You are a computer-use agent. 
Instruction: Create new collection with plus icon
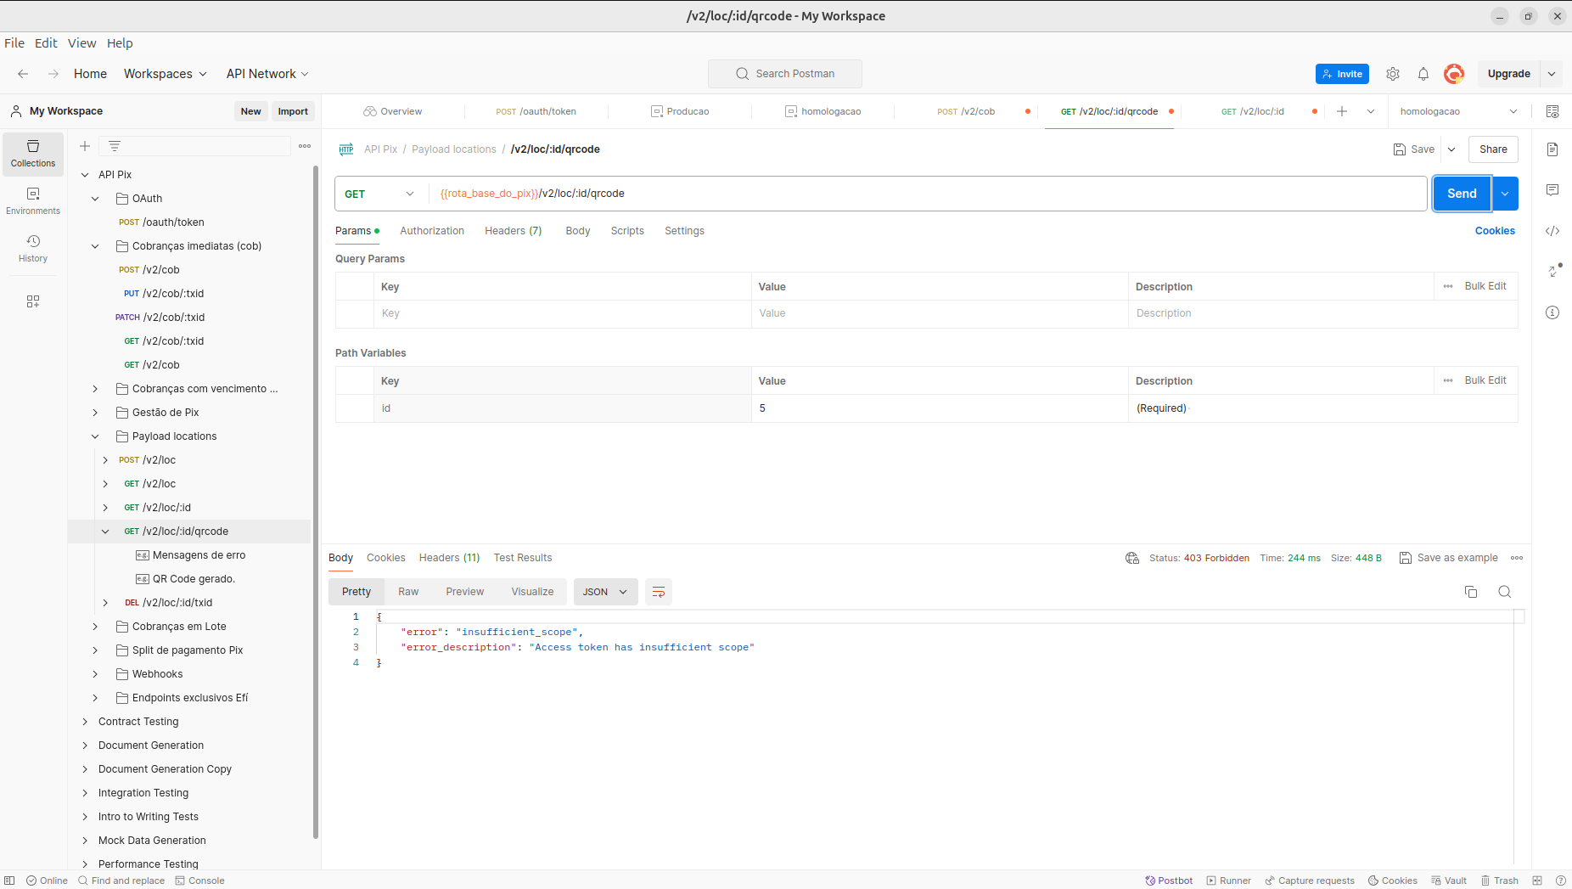pyautogui.click(x=85, y=146)
